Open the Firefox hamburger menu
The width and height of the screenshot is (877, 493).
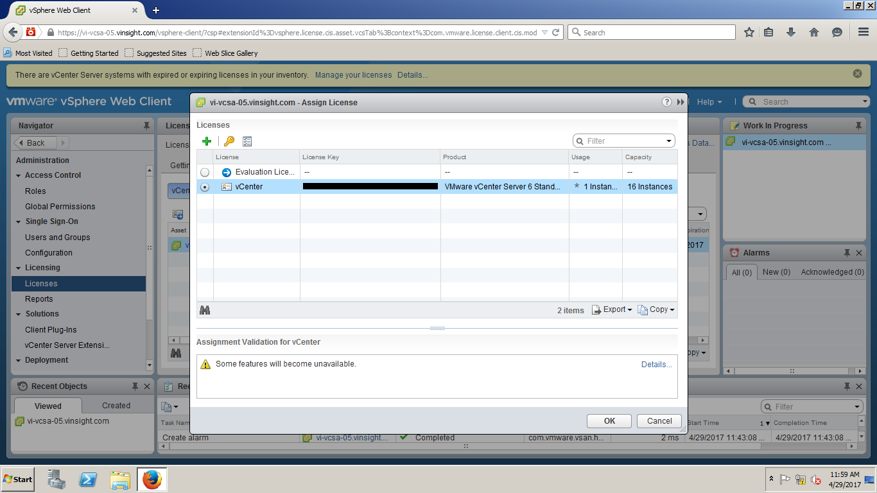point(864,32)
